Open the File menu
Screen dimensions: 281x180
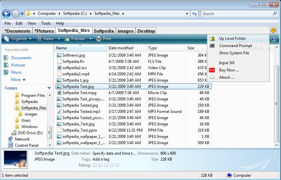tap(8, 23)
